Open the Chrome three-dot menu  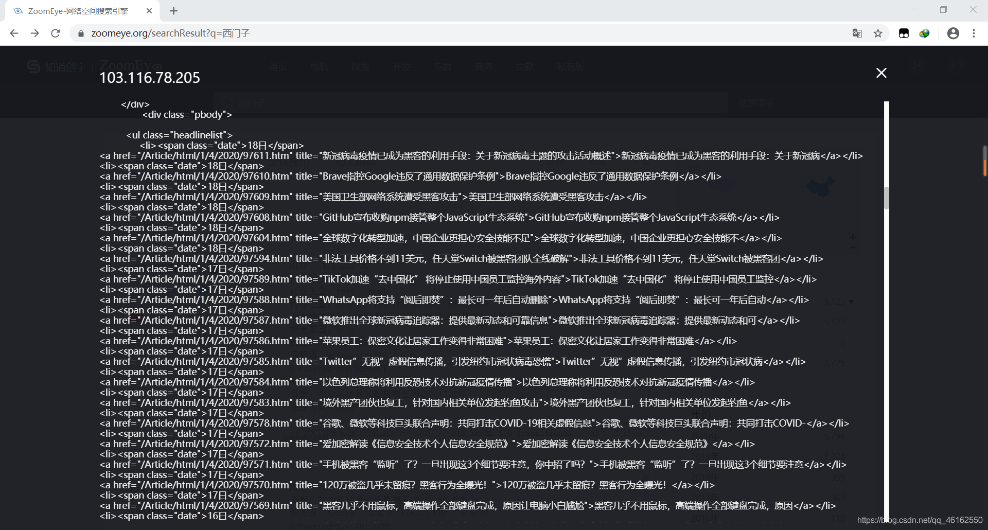click(x=974, y=33)
